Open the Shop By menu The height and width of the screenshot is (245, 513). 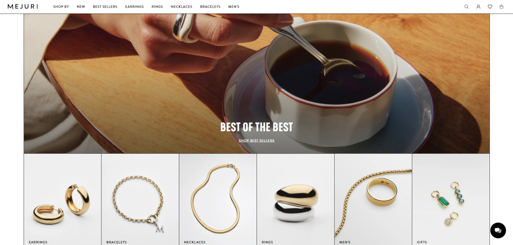pyautogui.click(x=61, y=7)
